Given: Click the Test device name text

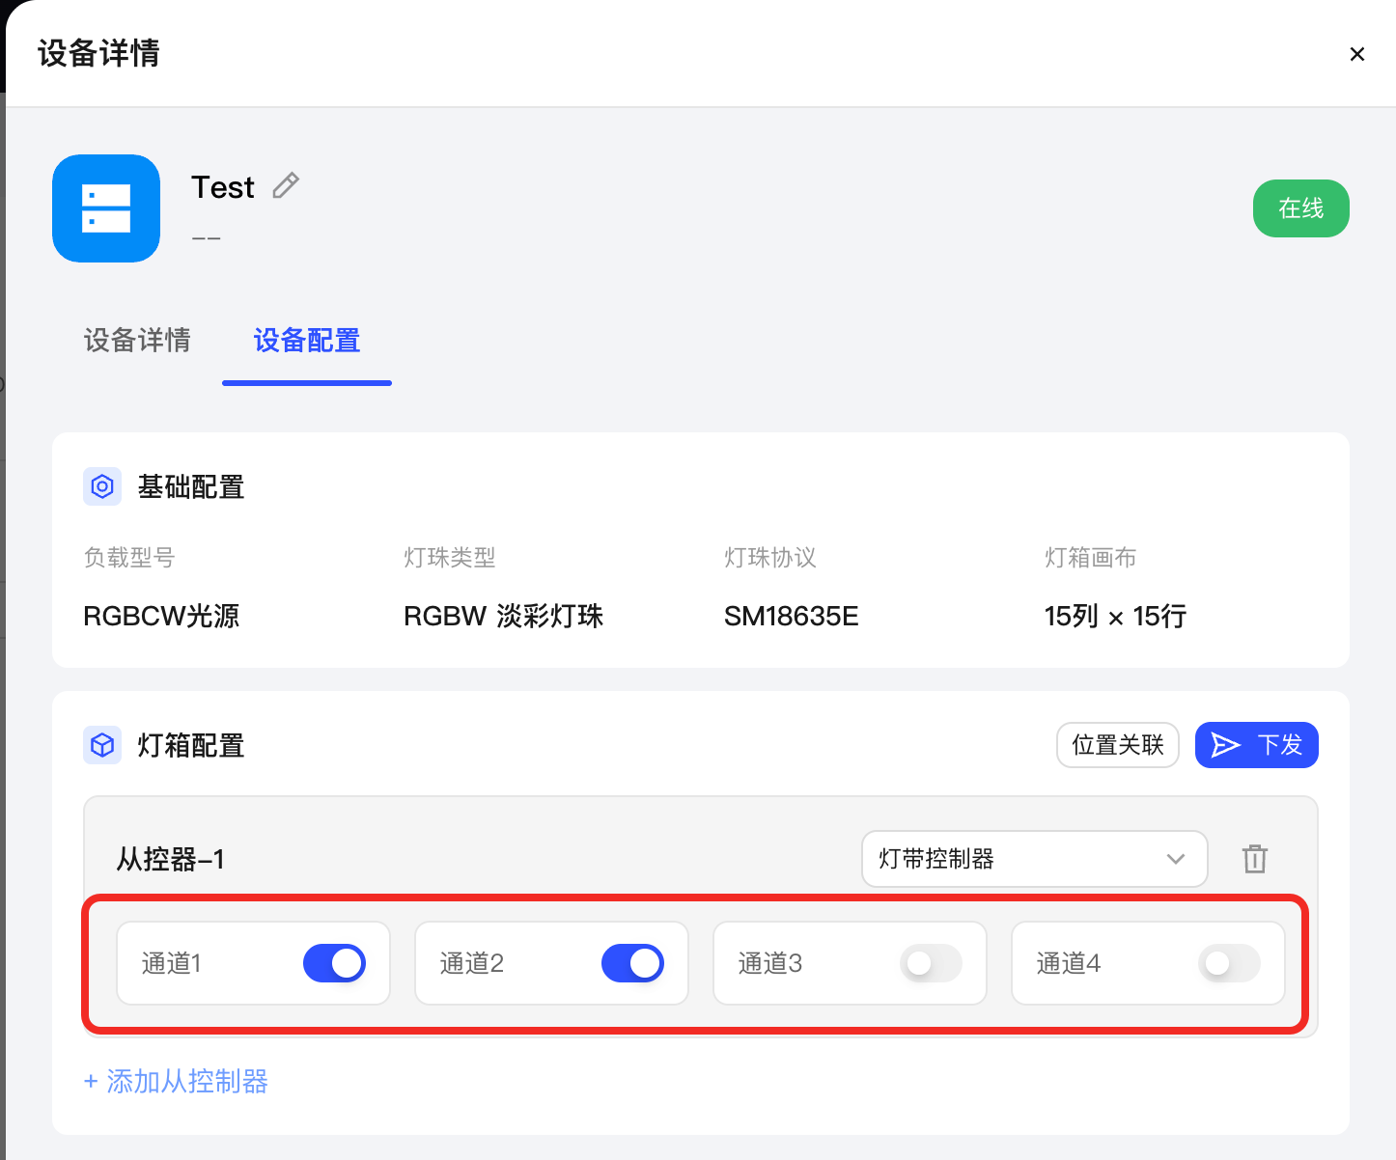Looking at the screenshot, I should (223, 187).
